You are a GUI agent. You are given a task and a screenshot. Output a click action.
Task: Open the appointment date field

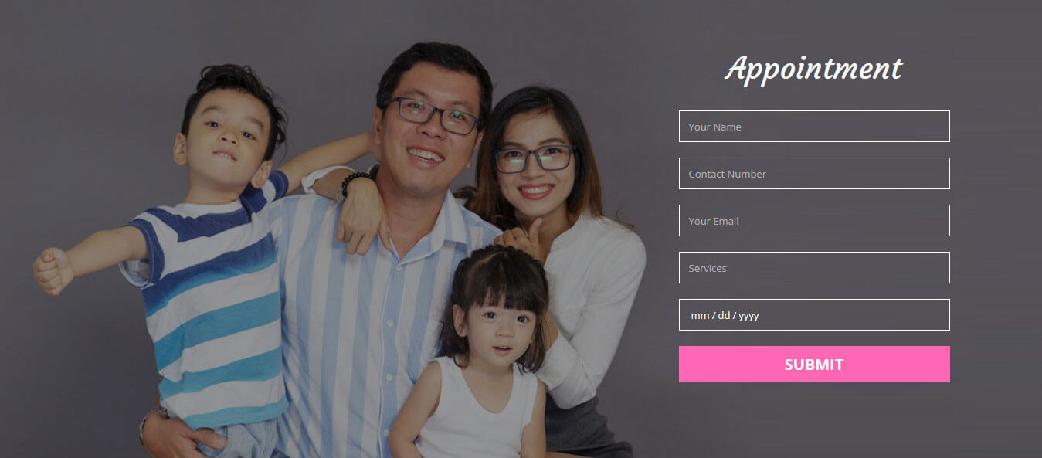pos(814,314)
